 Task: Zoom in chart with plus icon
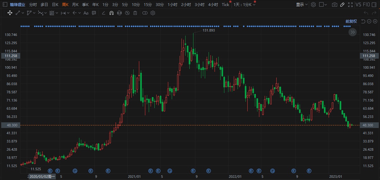(375, 21)
